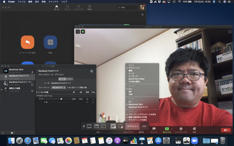Image resolution: width=234 pixels, height=146 pixels.
Task: Open Keynote from the Dock
Action: pyautogui.click(x=142, y=141)
